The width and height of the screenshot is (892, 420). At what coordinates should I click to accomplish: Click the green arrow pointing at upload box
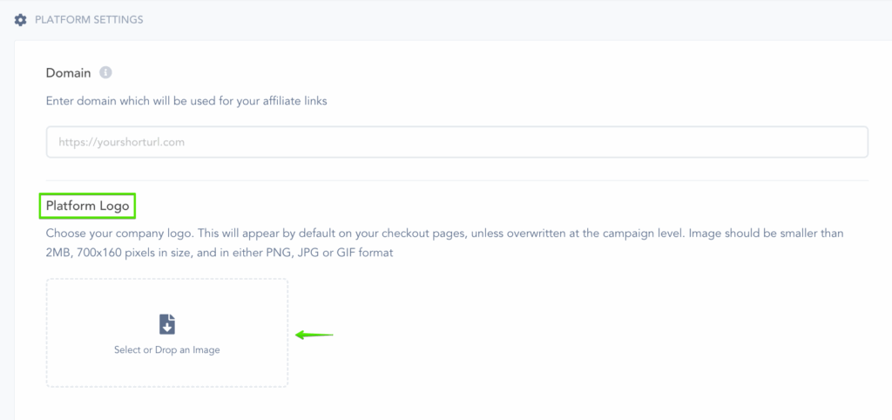click(x=314, y=335)
